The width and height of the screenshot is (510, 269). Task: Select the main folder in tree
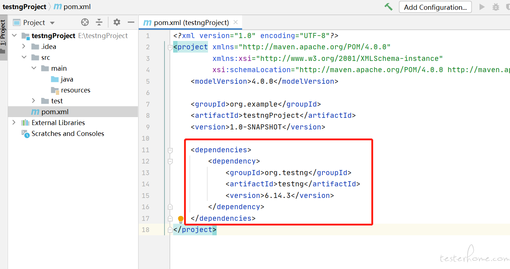click(x=59, y=68)
